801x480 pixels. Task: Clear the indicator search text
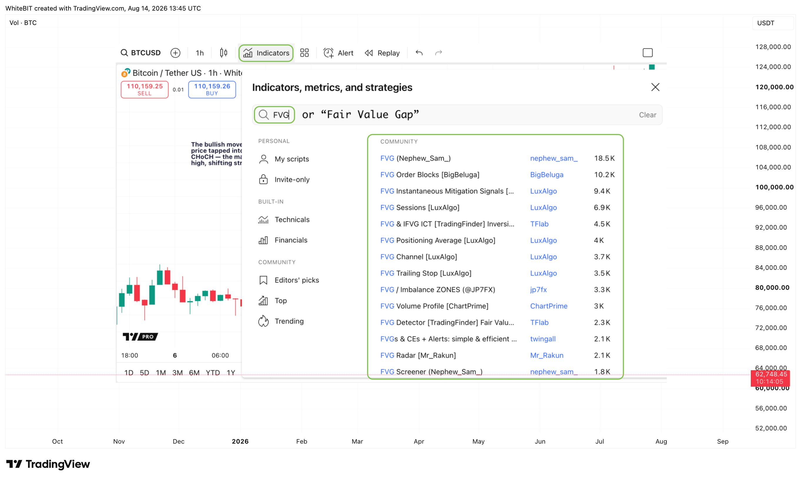coord(648,115)
